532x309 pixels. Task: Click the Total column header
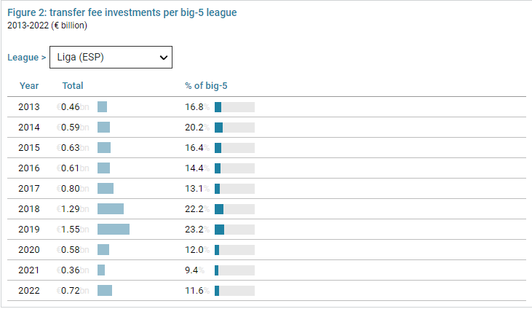click(73, 86)
